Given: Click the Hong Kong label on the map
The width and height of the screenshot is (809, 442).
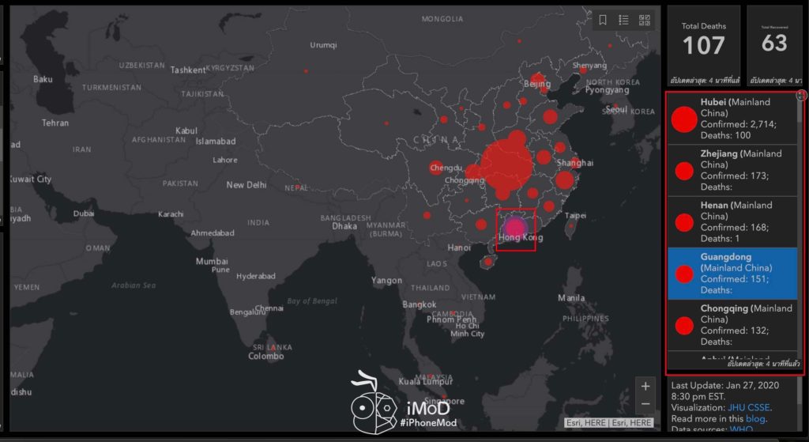Looking at the screenshot, I should [521, 237].
